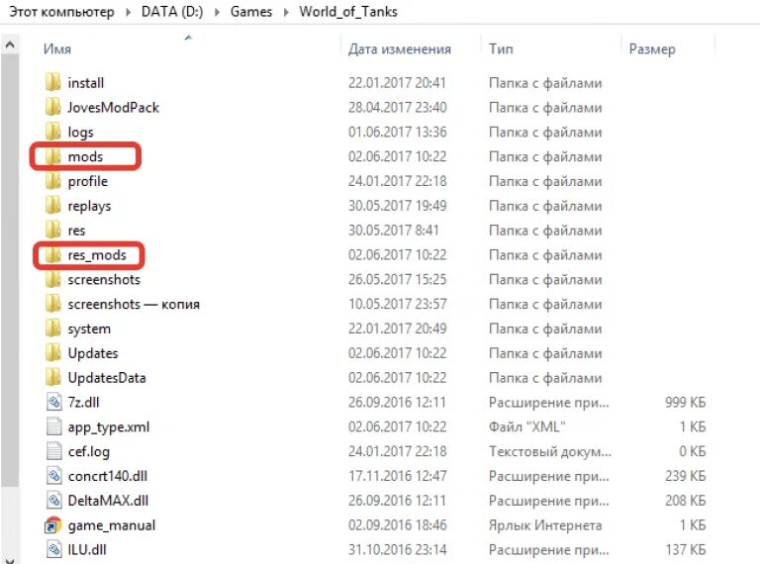Image resolution: width=760 pixels, height=564 pixels.
Task: Go to DATA (D:) in the address bar
Action: (x=172, y=12)
